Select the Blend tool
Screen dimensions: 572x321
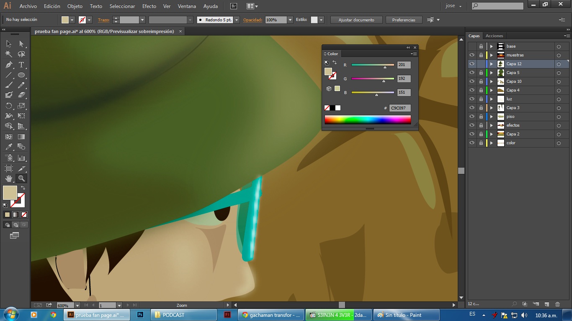coord(21,147)
